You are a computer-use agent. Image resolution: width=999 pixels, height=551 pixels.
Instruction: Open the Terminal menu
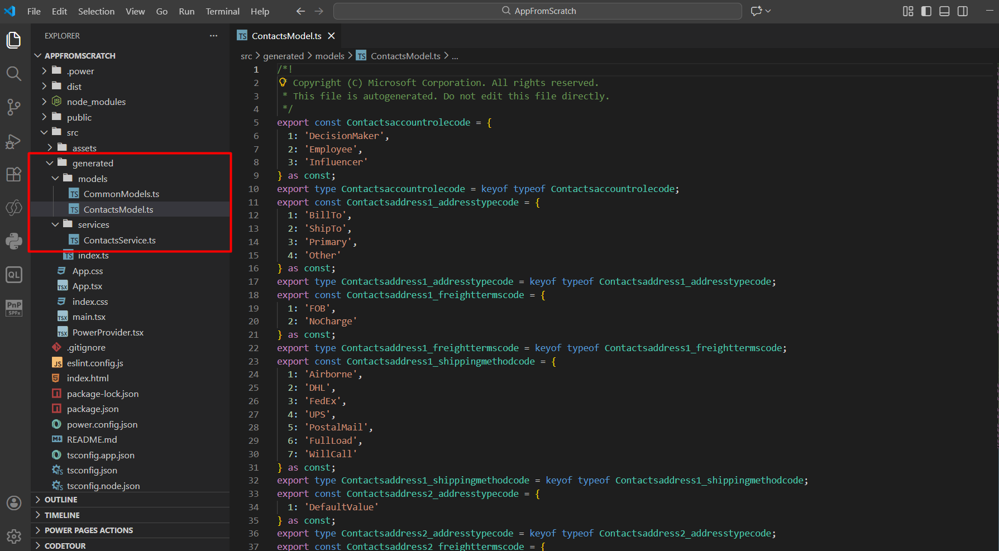[222, 11]
